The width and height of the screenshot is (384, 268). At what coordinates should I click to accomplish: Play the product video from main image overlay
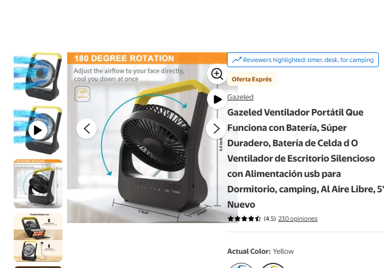click(217, 99)
